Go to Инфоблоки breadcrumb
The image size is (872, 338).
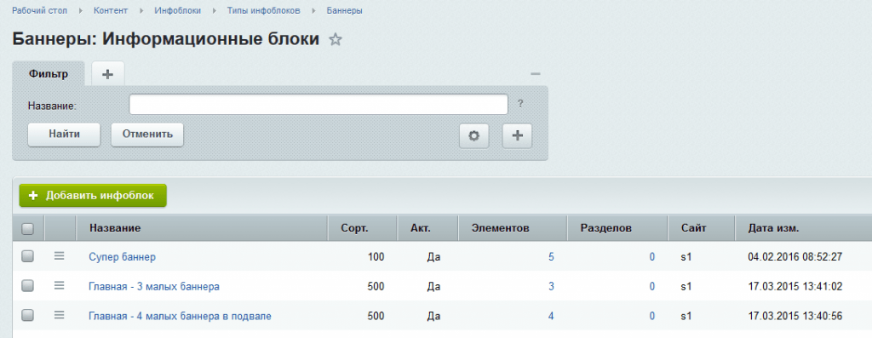[x=178, y=10]
